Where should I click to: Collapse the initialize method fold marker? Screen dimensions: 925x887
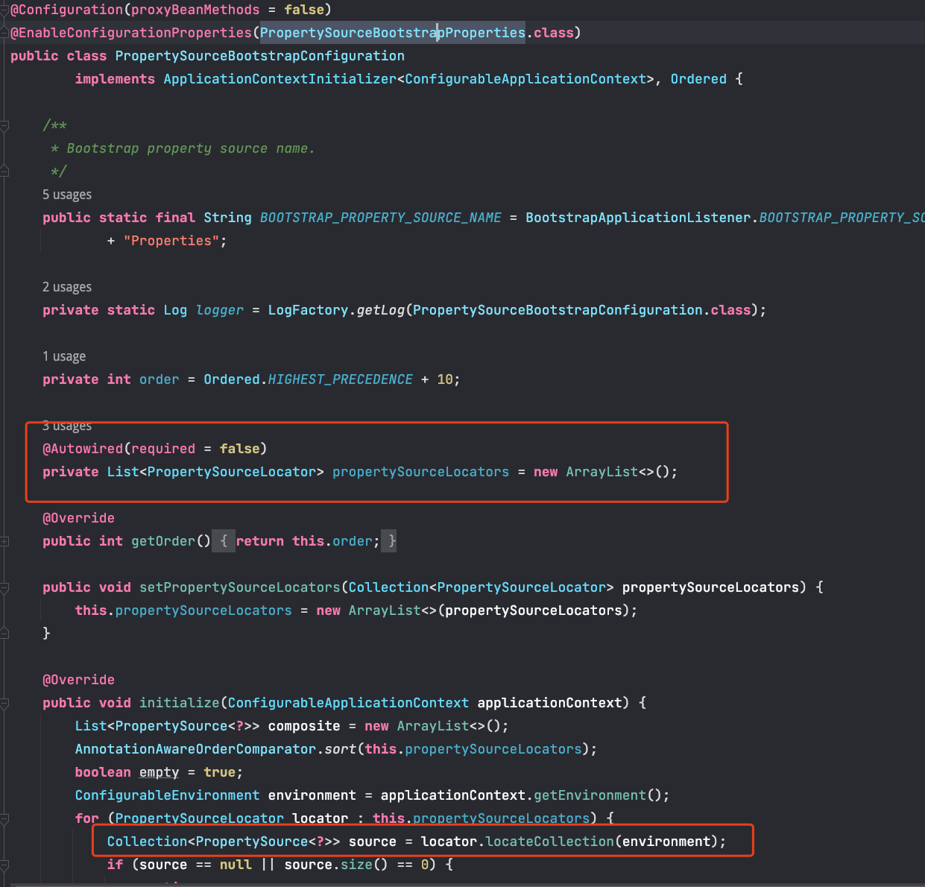4,703
